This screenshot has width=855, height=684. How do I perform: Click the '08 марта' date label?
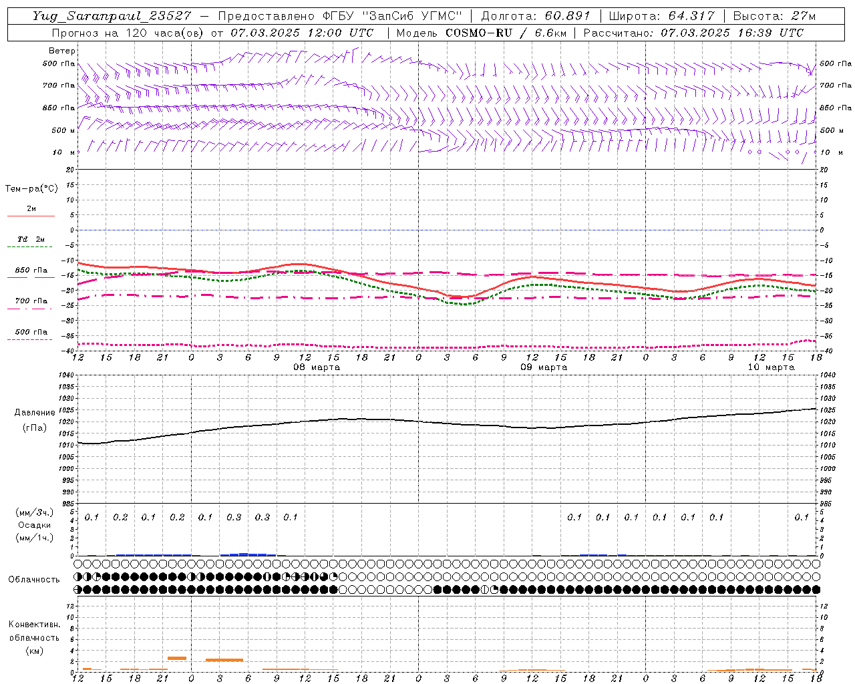[317, 367]
